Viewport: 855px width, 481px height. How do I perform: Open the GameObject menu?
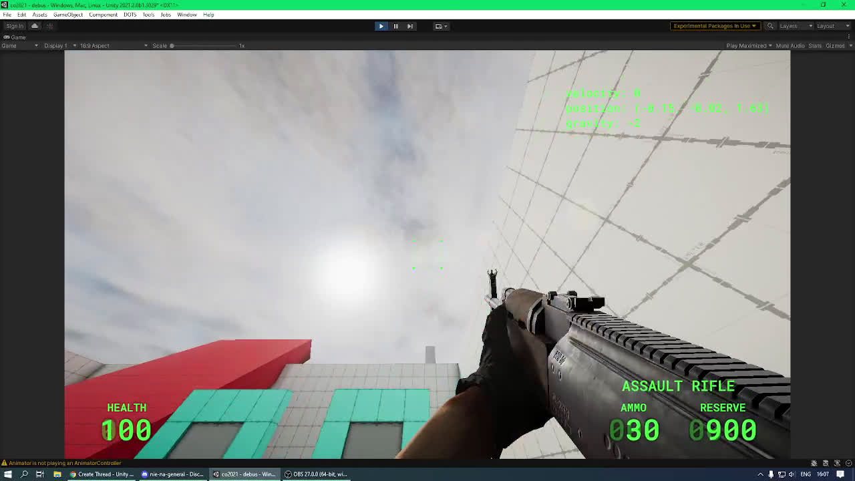68,15
